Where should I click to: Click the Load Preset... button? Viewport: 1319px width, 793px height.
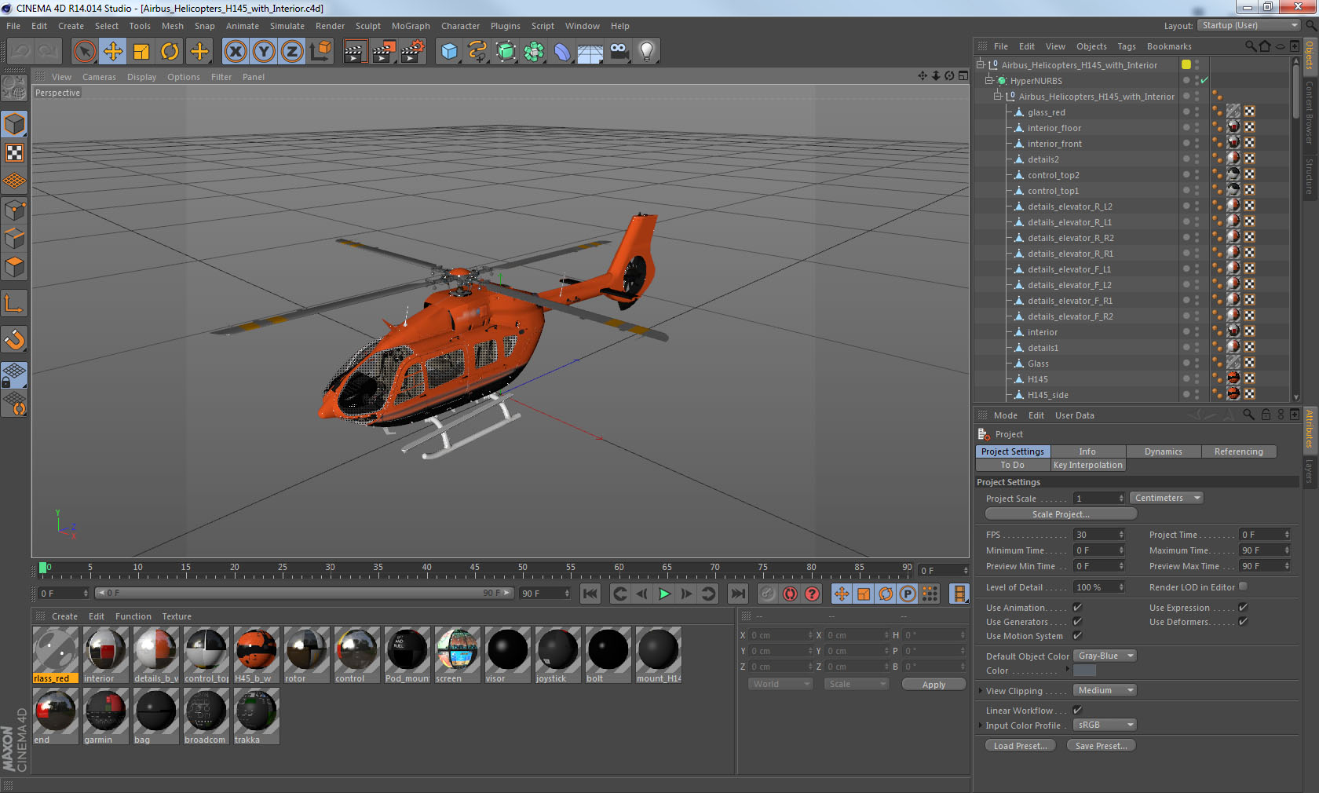pos(1020,746)
